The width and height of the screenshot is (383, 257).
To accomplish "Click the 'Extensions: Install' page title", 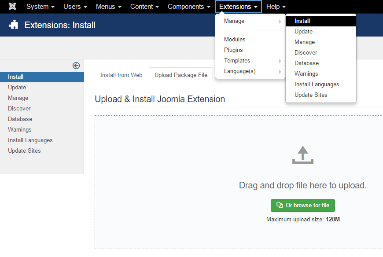I will point(60,25).
